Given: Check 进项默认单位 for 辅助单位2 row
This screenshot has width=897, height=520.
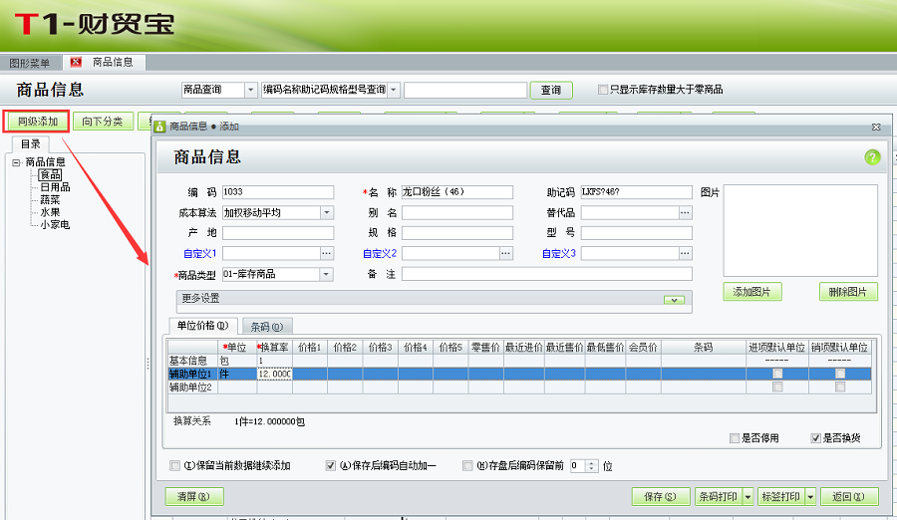Looking at the screenshot, I should (777, 388).
